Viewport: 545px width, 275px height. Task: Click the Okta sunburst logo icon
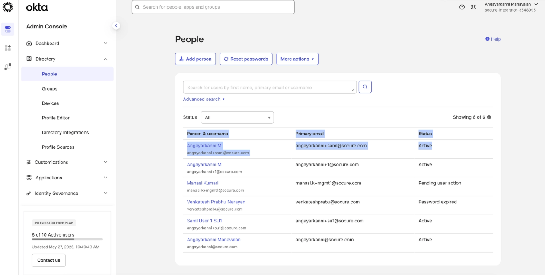point(8,7)
